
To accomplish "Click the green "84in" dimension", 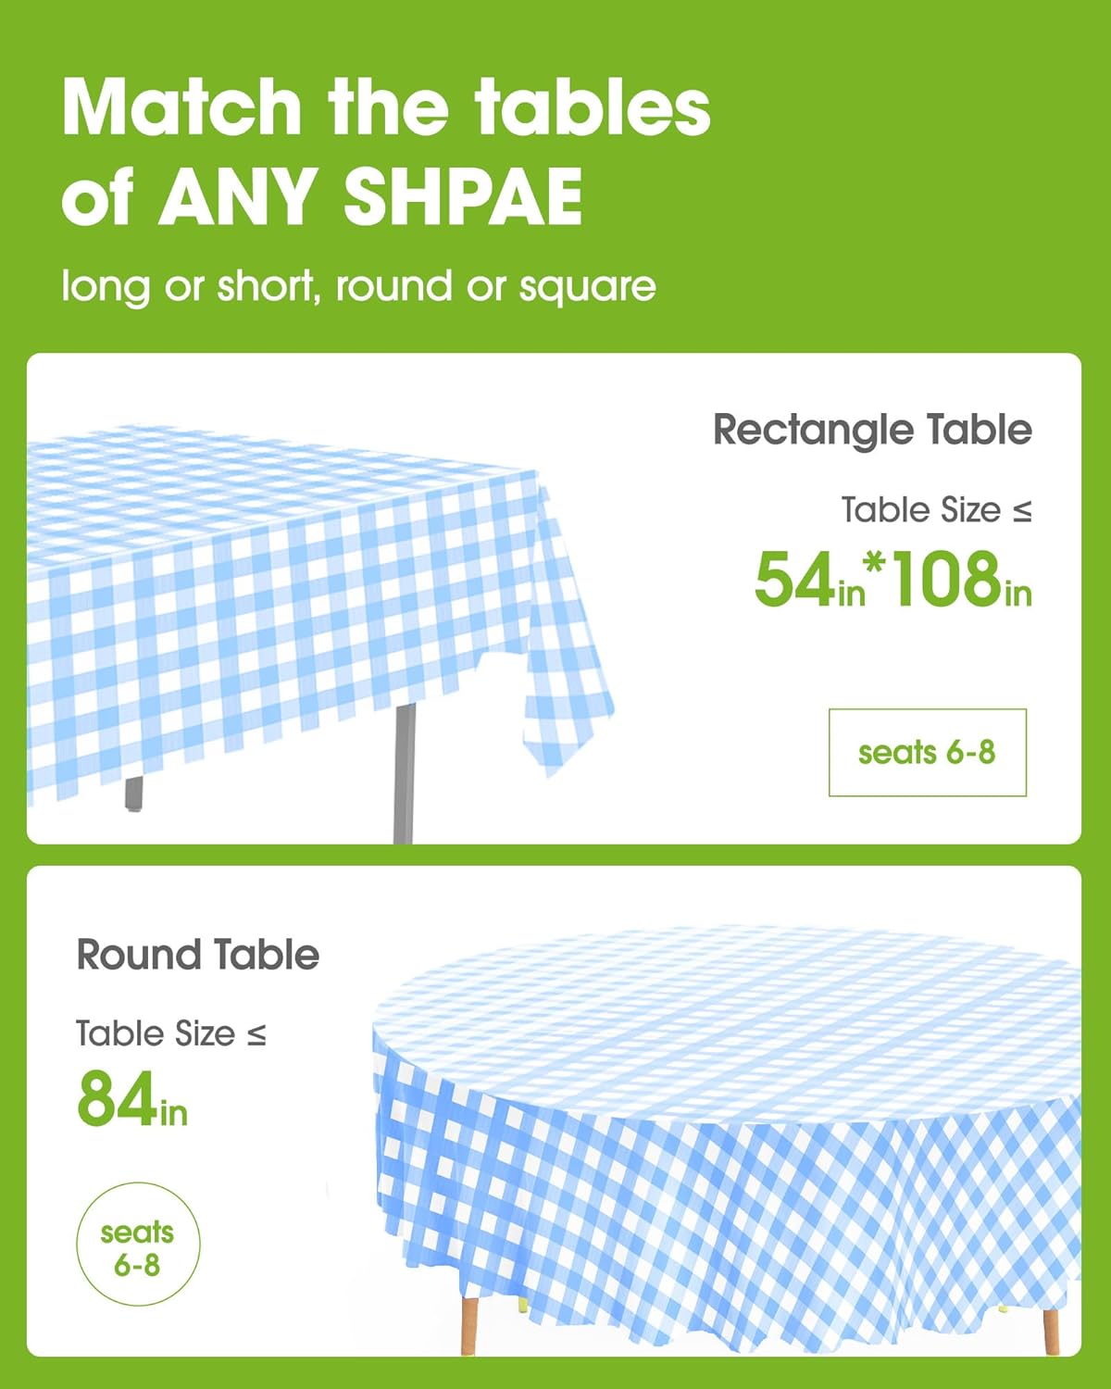I will coord(131,1100).
